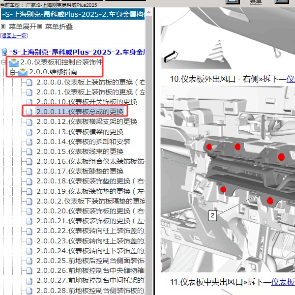
Task: Open 2.0.0.25.前地板后控制台侧面装饰 entry
Action: (90, 261)
